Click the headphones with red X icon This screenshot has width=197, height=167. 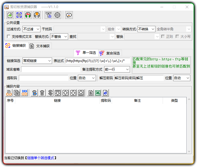[x=37, y=15]
